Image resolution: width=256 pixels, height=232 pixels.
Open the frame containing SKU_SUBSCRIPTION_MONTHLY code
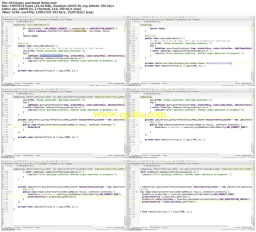click(x=191, y=195)
